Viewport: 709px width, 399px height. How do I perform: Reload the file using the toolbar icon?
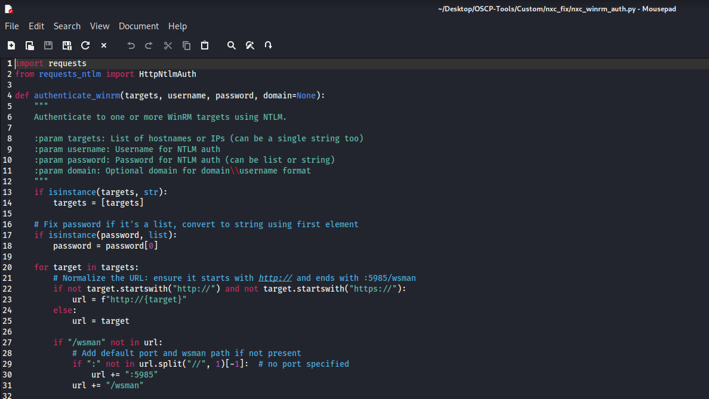85,45
